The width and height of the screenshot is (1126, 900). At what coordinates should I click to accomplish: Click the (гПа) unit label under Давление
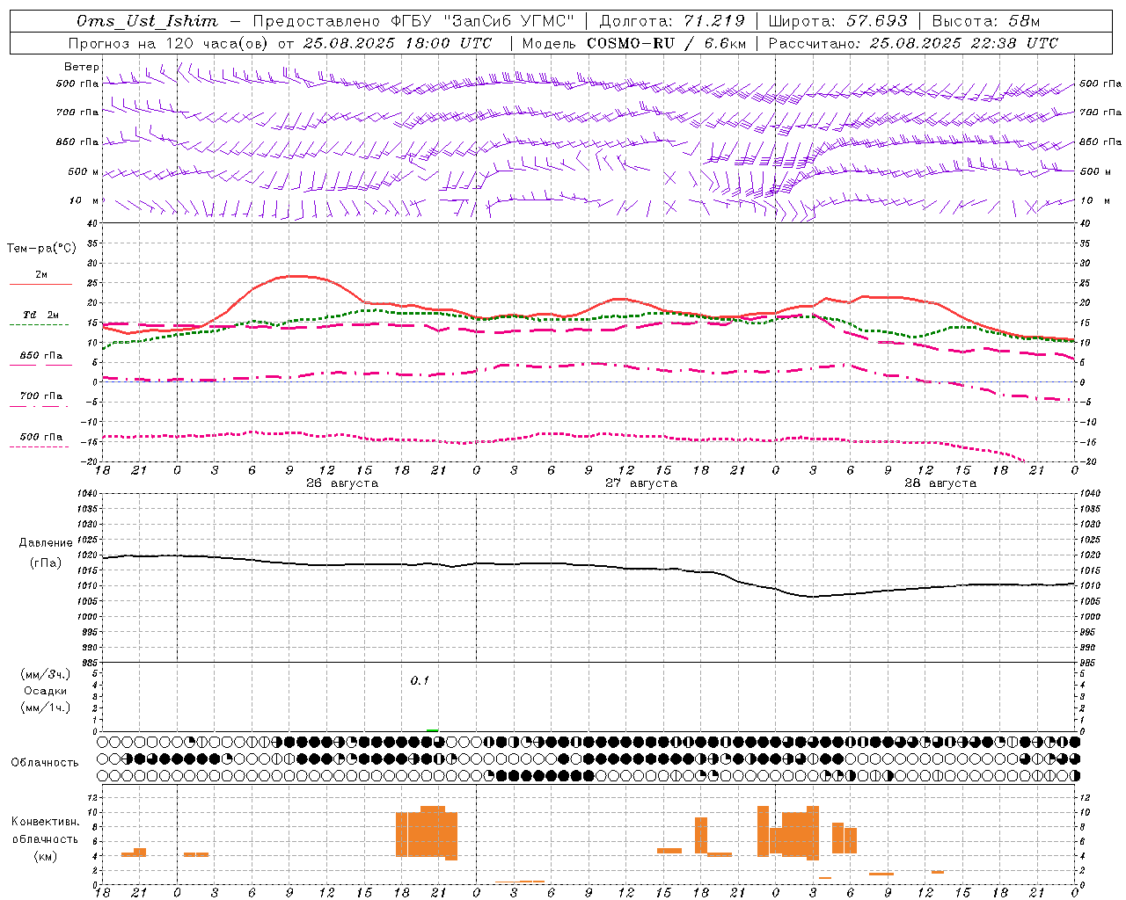(x=45, y=563)
